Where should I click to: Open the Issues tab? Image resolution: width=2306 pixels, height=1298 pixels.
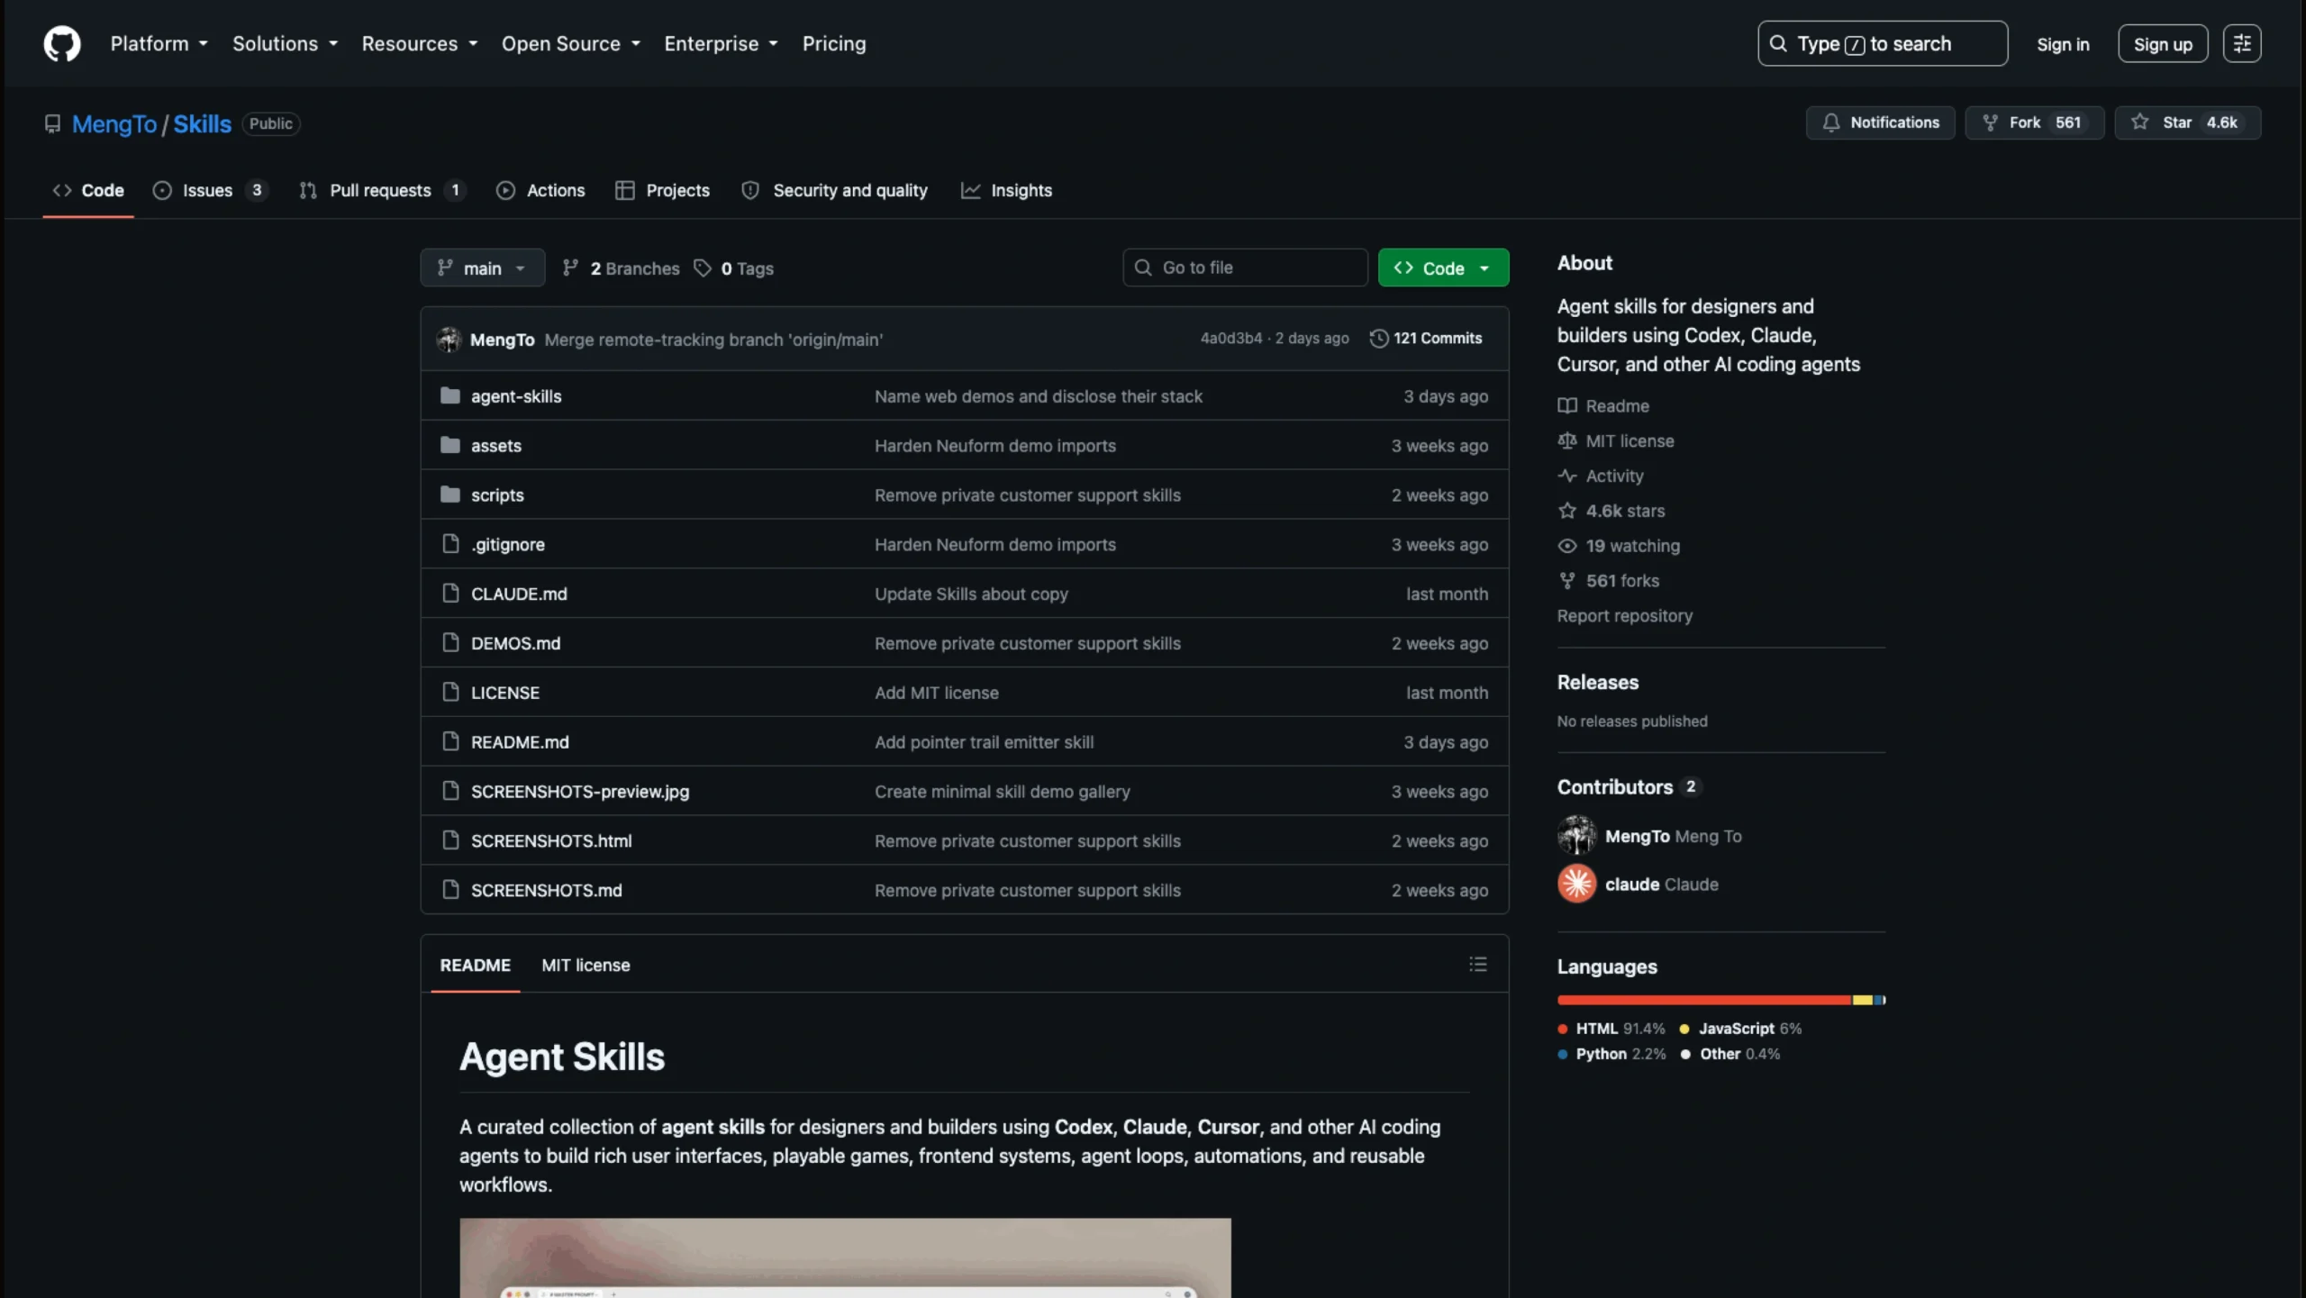tap(210, 190)
